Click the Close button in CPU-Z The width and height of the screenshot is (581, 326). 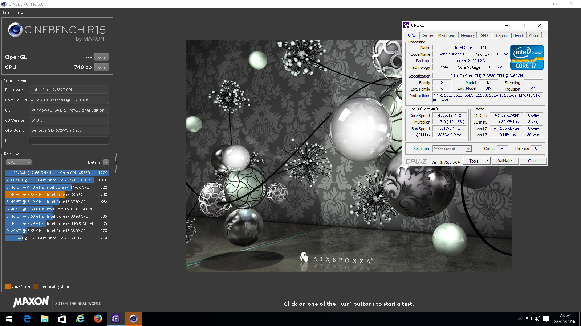point(533,161)
